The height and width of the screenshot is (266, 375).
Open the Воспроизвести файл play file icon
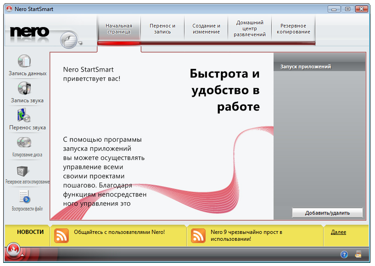point(24,197)
